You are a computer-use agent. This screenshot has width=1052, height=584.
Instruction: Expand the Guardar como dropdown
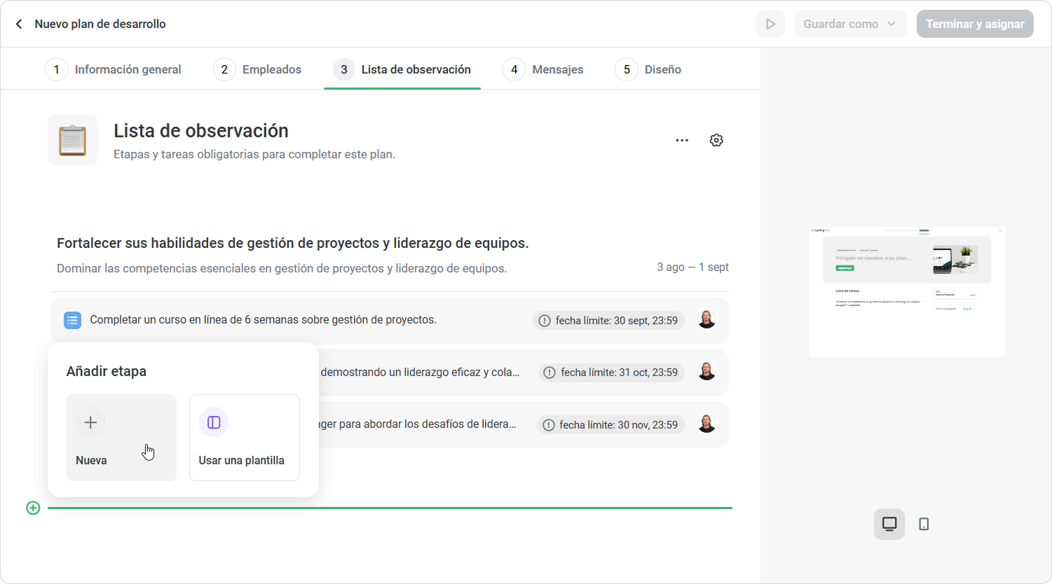(x=850, y=24)
